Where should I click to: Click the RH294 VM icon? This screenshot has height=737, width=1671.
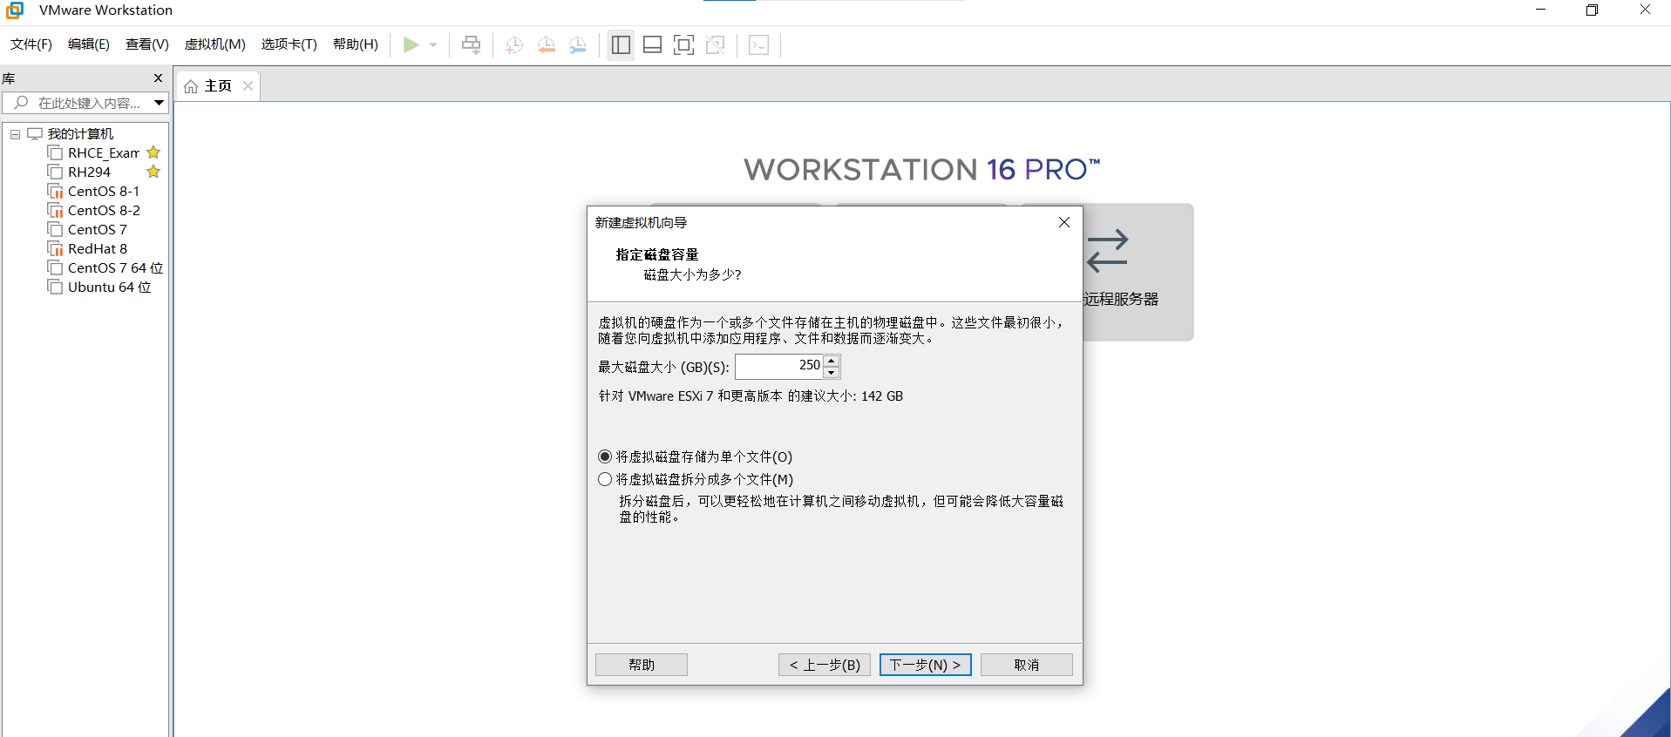coord(55,172)
